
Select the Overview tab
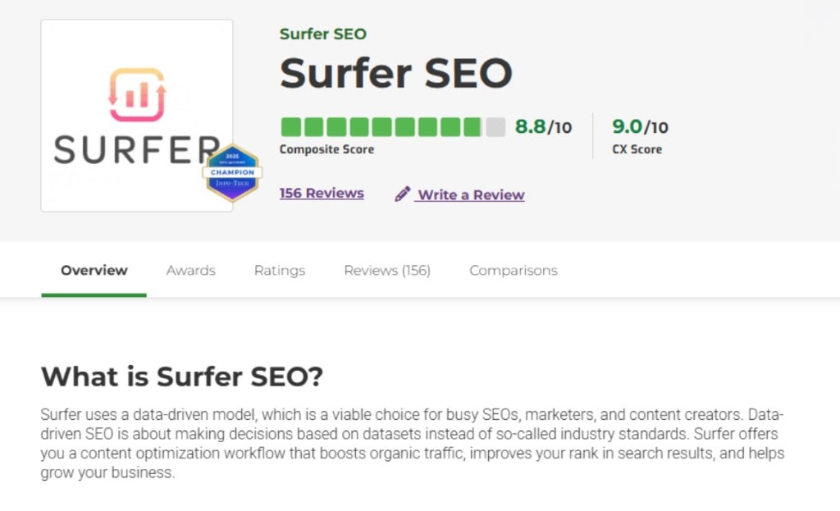point(94,271)
